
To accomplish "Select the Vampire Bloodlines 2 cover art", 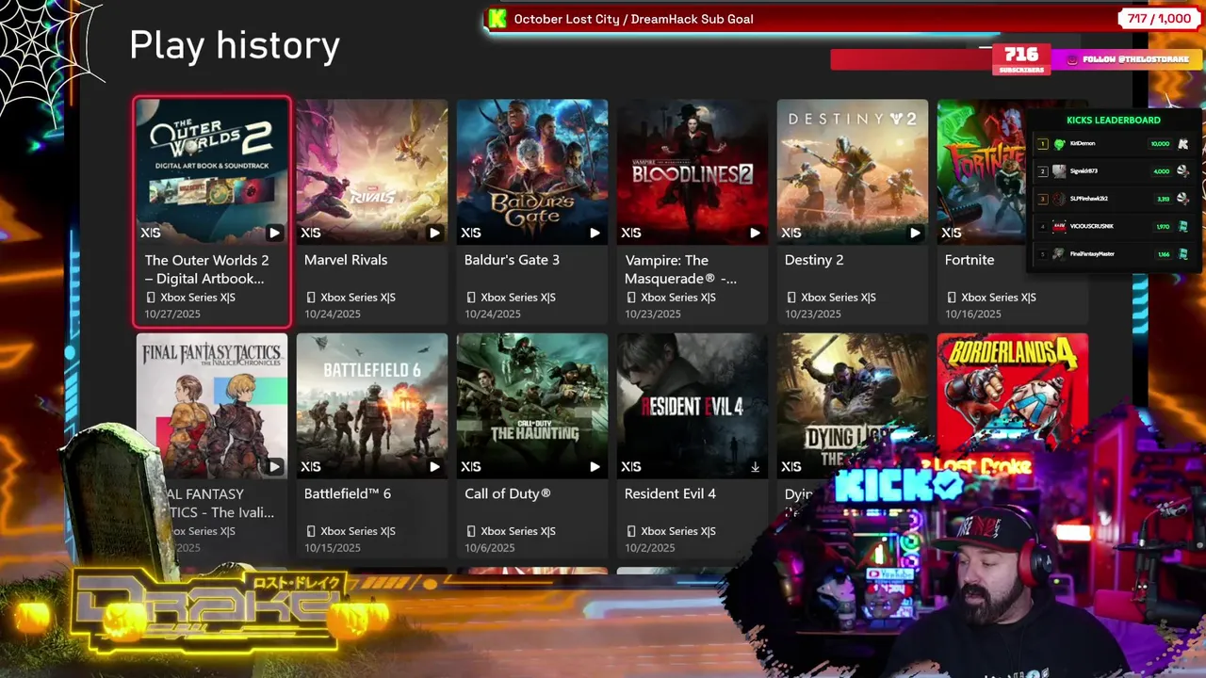I will pos(693,171).
